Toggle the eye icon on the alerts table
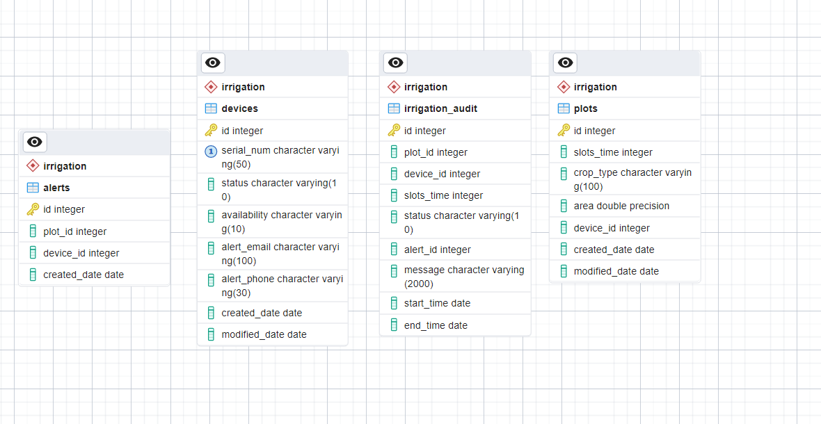Screen dimensions: 821x424 [34, 142]
